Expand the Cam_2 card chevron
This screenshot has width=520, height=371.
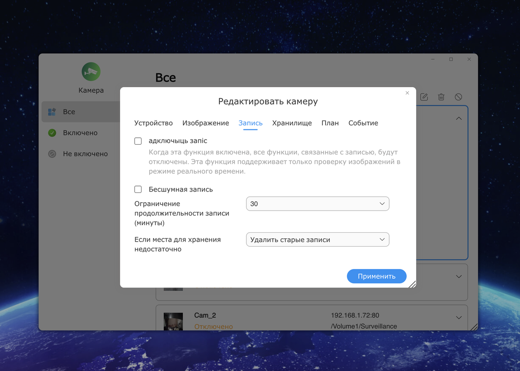click(459, 318)
